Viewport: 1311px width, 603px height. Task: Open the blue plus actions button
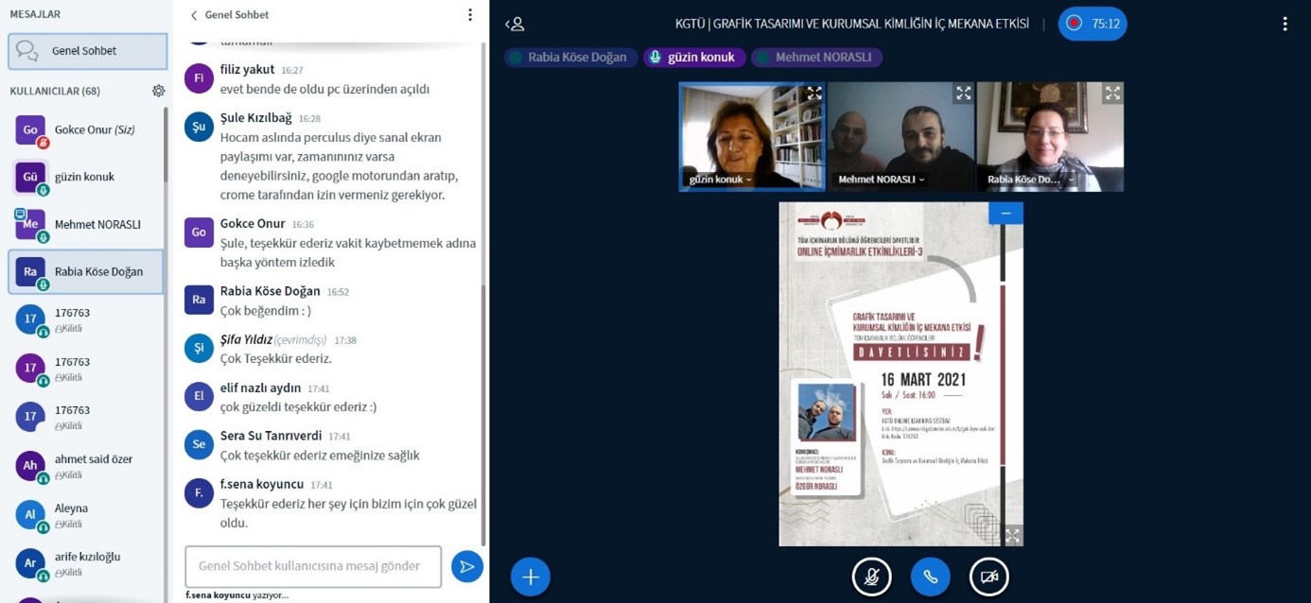point(531,577)
